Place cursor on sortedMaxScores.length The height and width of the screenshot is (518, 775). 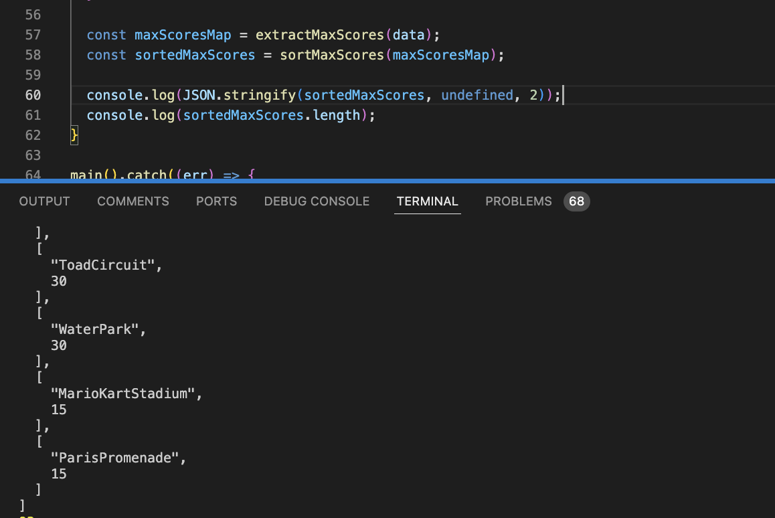point(271,115)
